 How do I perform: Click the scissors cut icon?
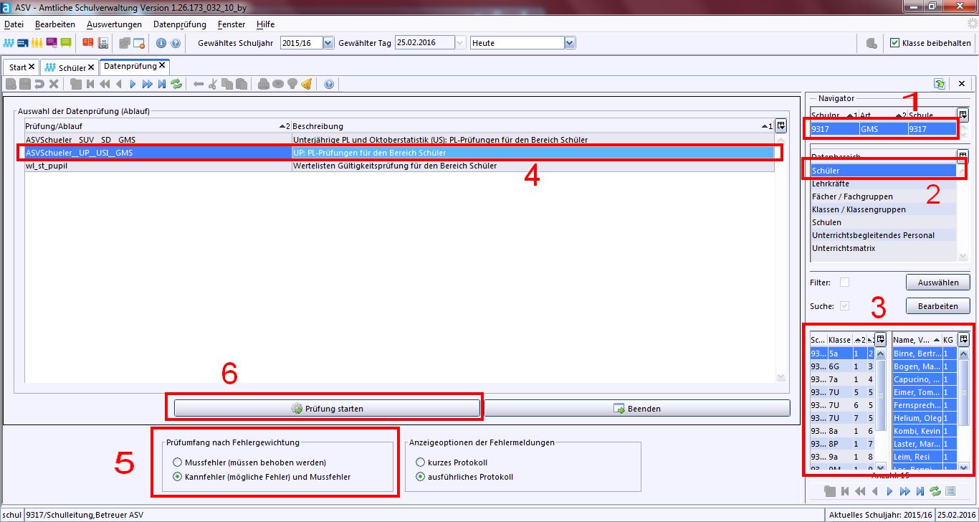tap(213, 84)
